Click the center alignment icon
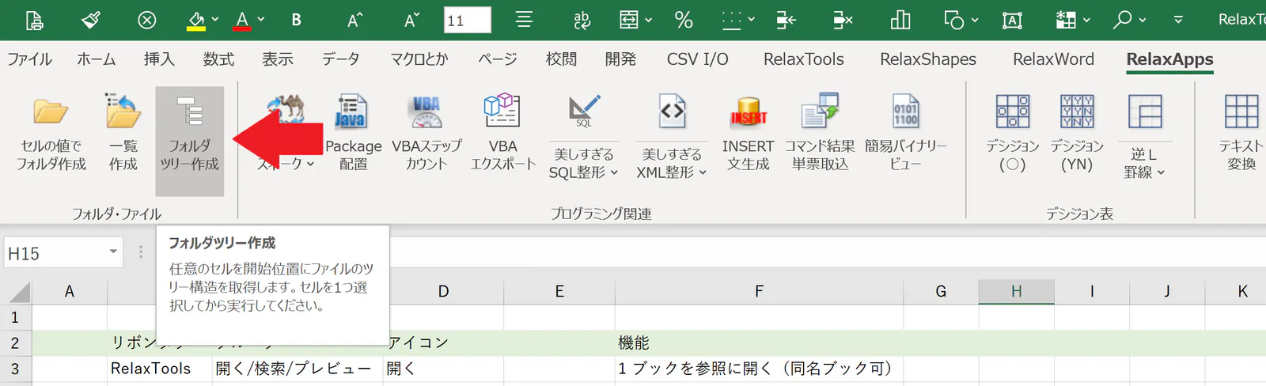Viewport: 1266px width, 386px height. pyautogui.click(x=524, y=20)
